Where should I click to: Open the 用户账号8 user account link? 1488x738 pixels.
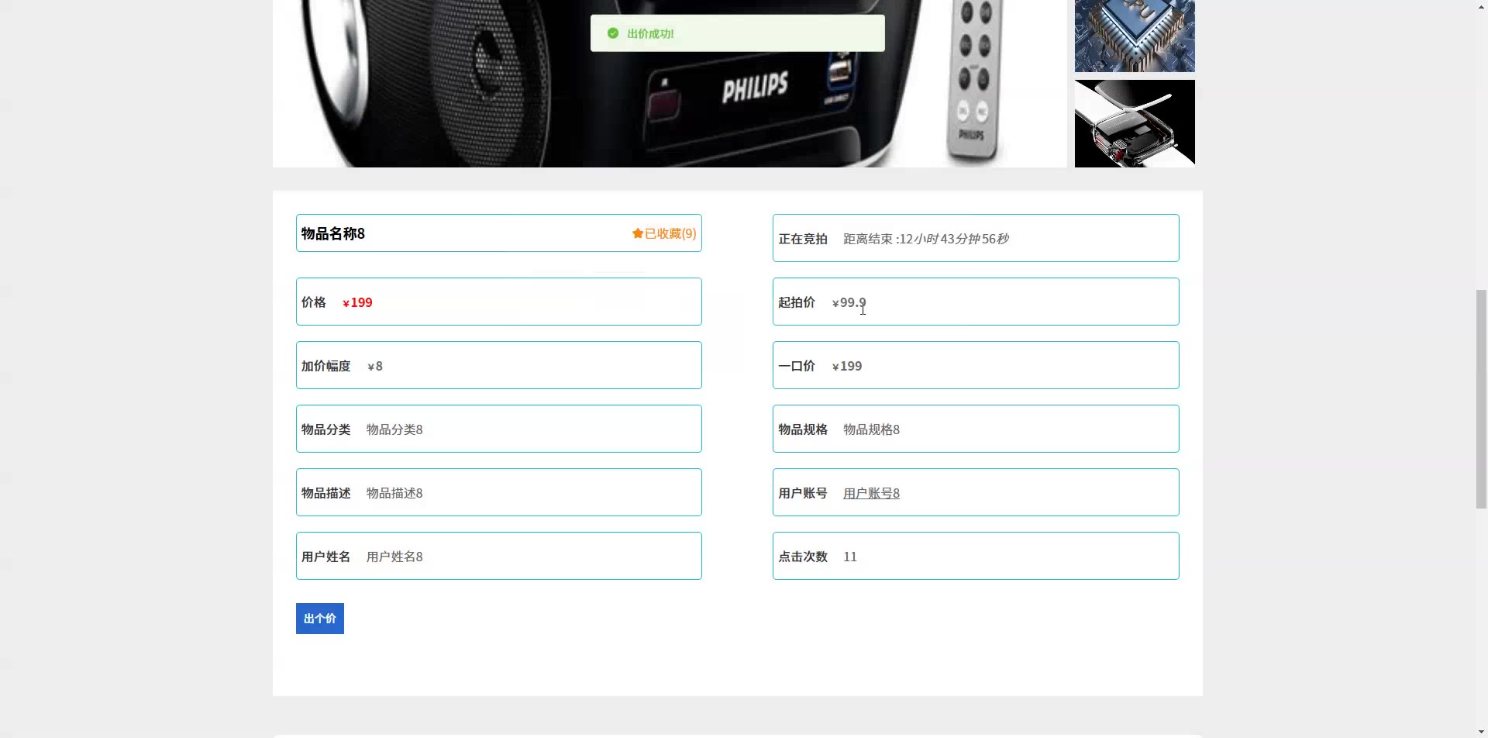coord(871,493)
